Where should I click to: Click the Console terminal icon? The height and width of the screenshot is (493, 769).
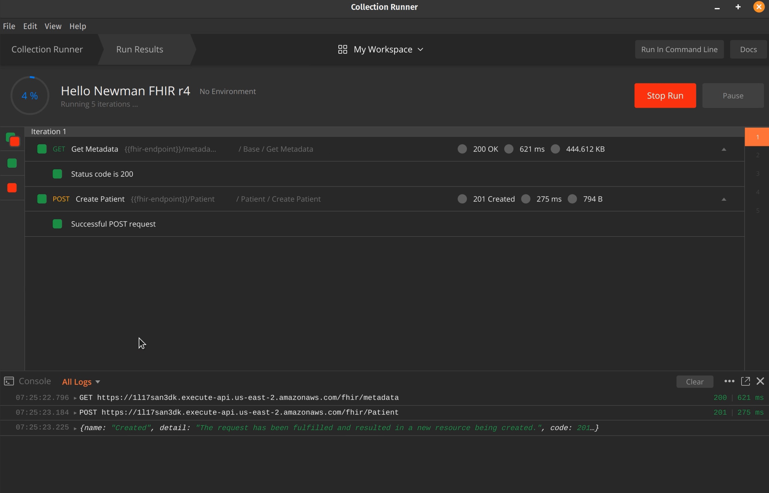click(9, 381)
